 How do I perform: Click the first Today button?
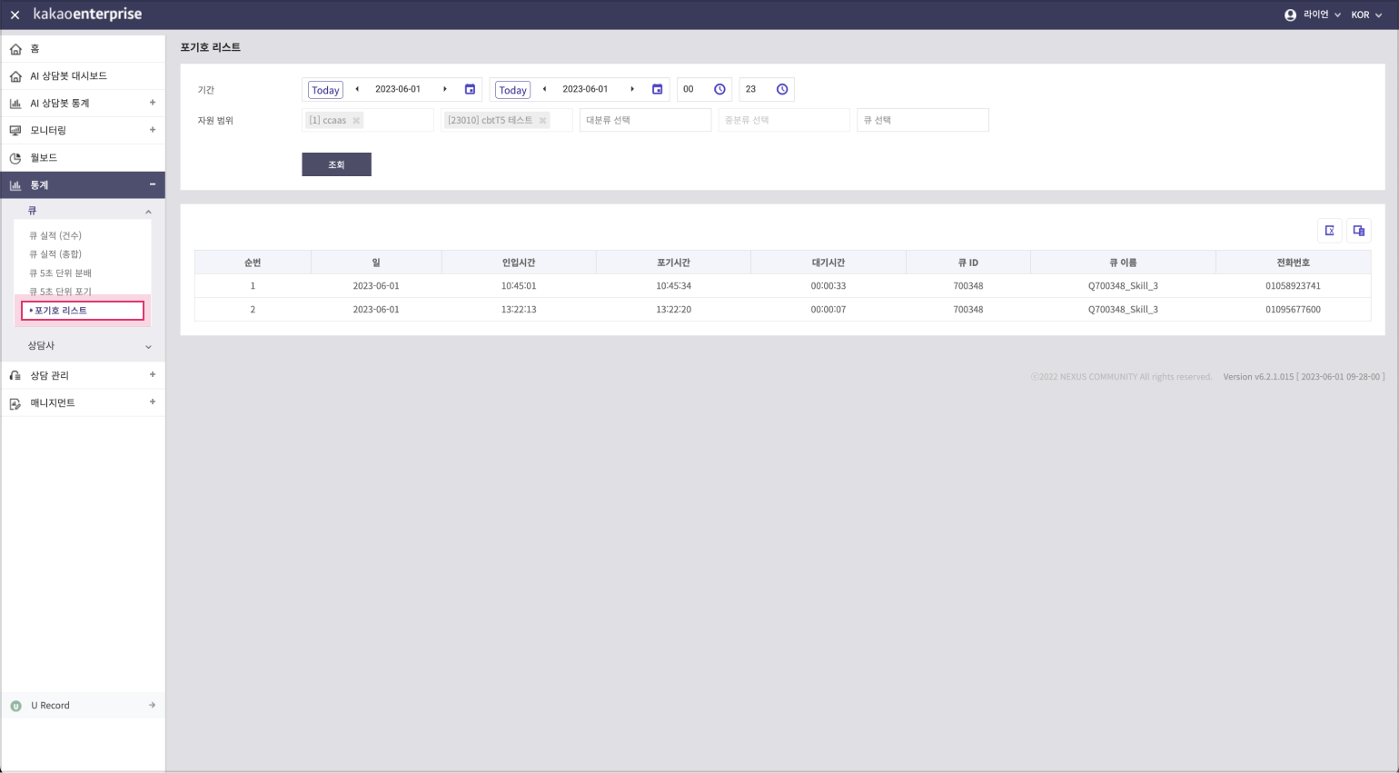pos(325,90)
